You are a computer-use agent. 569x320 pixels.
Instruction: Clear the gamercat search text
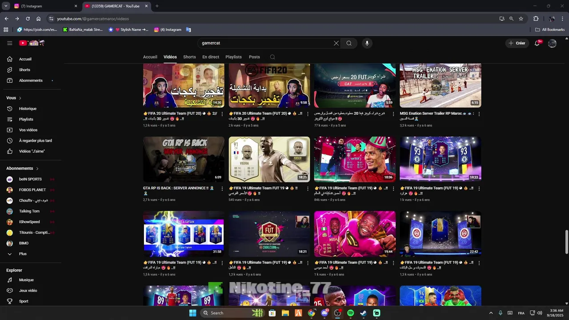(x=336, y=43)
